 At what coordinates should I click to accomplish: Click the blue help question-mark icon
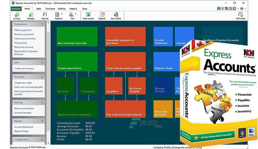[x=242, y=9]
